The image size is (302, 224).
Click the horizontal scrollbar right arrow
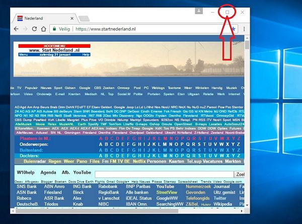242,211
